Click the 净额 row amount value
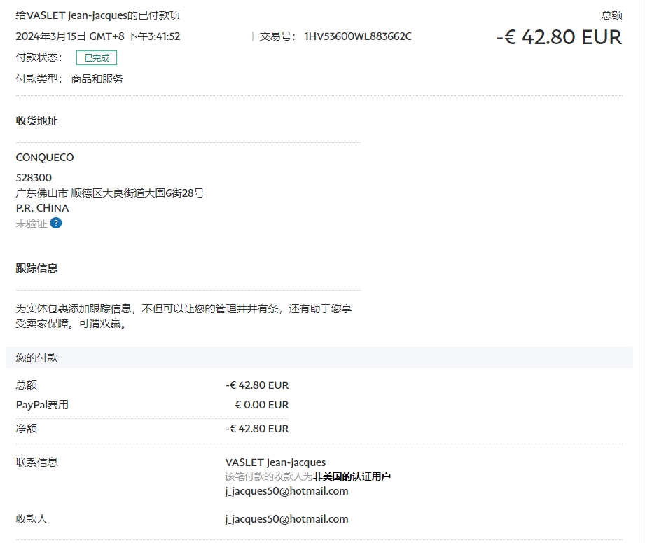The width and height of the screenshot is (645, 543). pos(257,429)
